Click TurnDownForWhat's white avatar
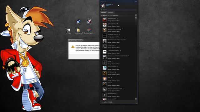 104,52
